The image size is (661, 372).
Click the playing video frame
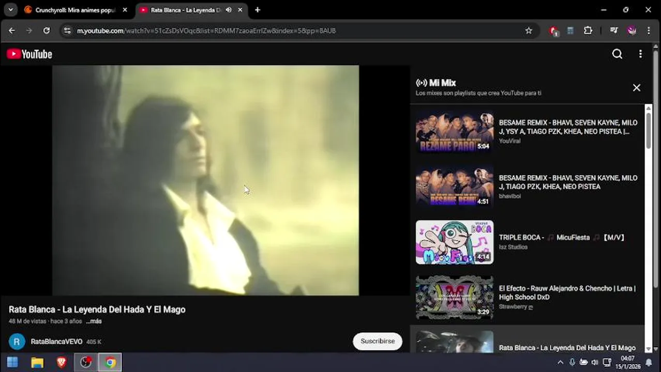[205, 180]
